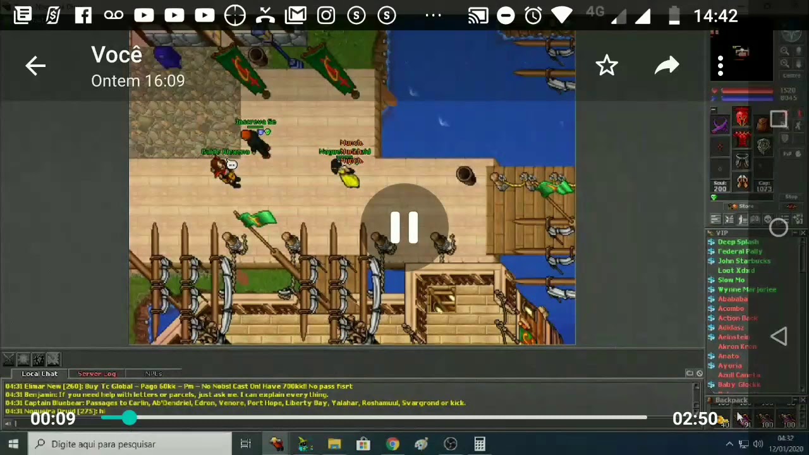Click Abababa in VIP list
809x455 pixels.
pos(732,299)
